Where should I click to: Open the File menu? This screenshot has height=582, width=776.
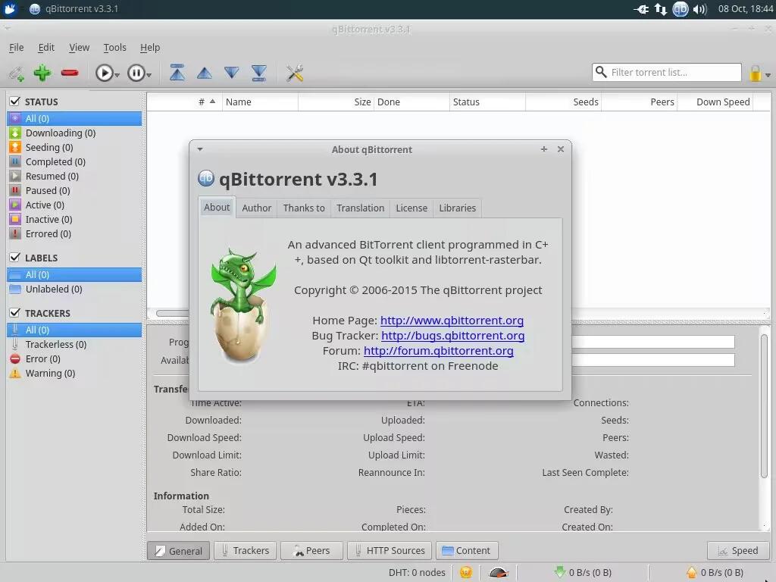click(x=17, y=48)
